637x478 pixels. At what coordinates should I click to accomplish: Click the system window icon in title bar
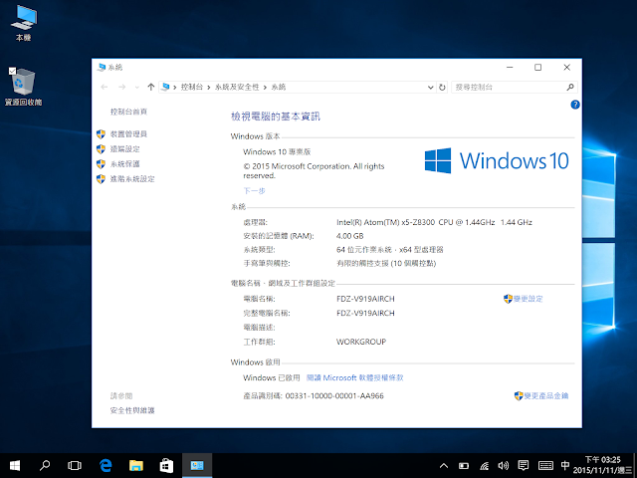tap(102, 67)
